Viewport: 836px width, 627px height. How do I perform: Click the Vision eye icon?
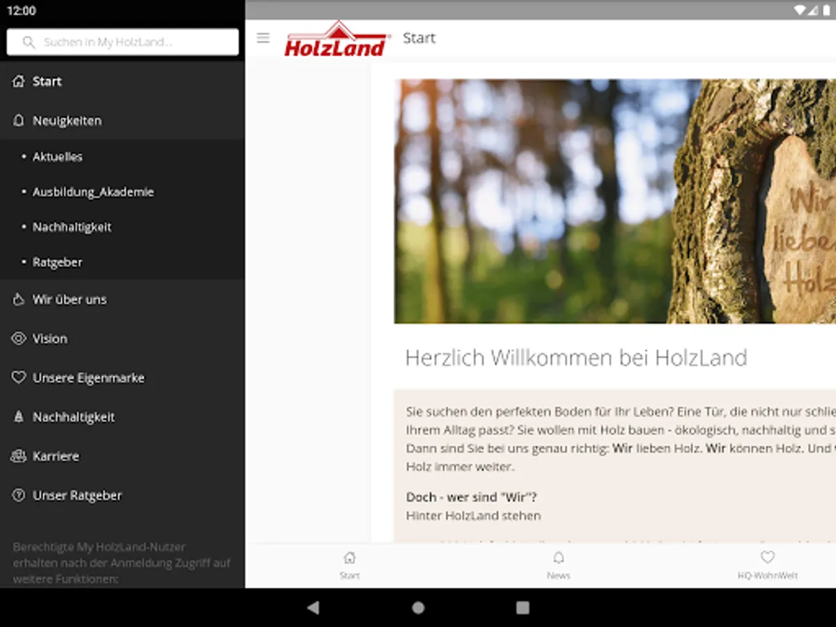[x=19, y=339]
